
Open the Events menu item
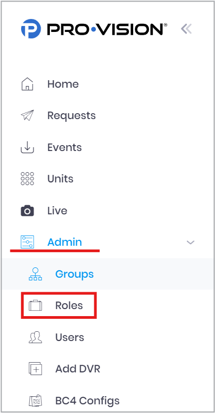[x=64, y=147]
